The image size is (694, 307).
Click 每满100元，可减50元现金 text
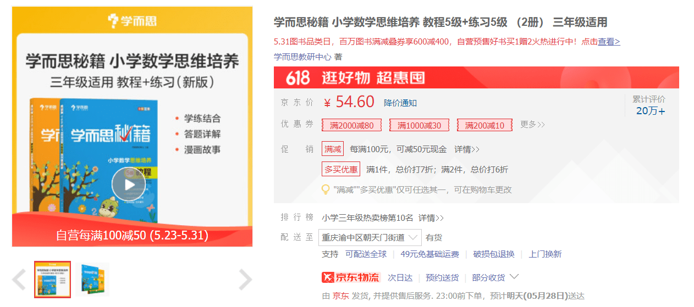pyautogui.click(x=398, y=149)
